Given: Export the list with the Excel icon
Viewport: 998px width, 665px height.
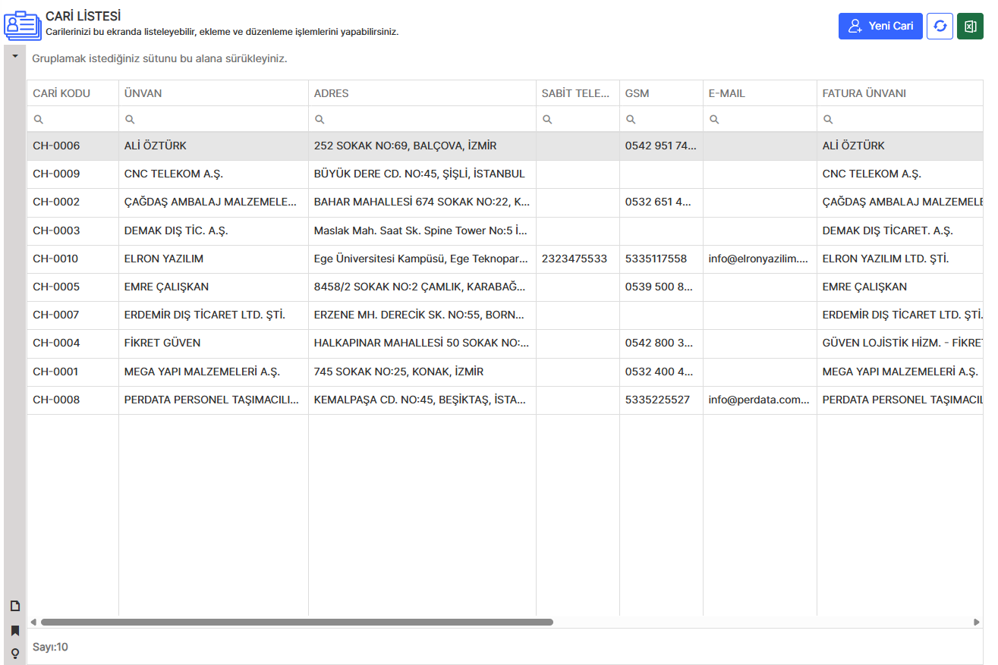Looking at the screenshot, I should [x=970, y=26].
